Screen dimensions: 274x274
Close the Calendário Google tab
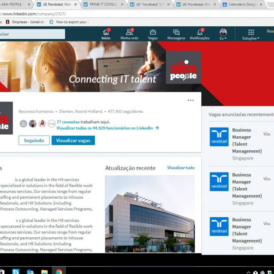coord(261,4)
